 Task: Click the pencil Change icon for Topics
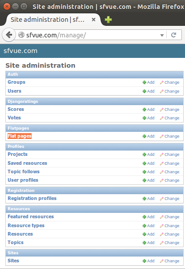pos(161,243)
